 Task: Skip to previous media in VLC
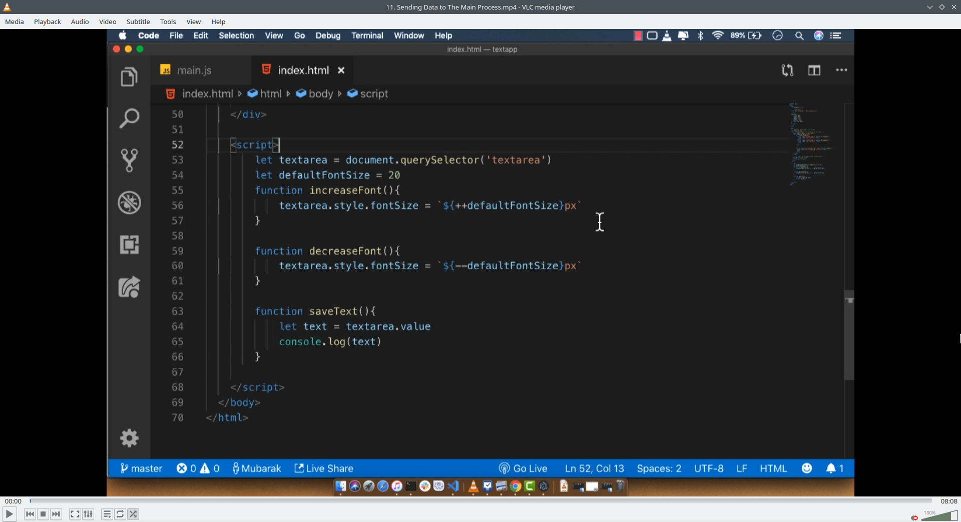tap(30, 514)
